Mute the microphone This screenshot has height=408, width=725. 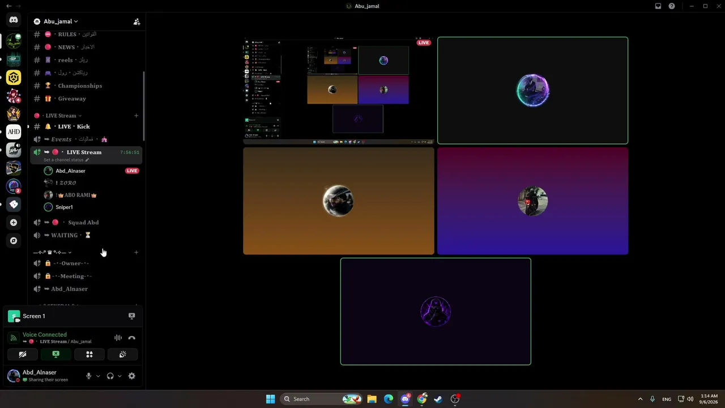tap(88, 376)
